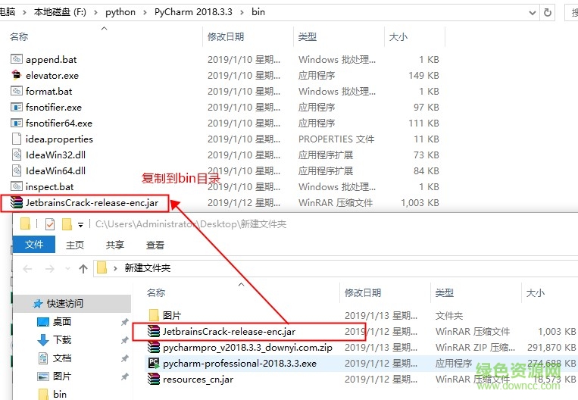This screenshot has width=578, height=400.
Task: Sort 新建文件夹 window by 类型 column
Action: (x=445, y=292)
